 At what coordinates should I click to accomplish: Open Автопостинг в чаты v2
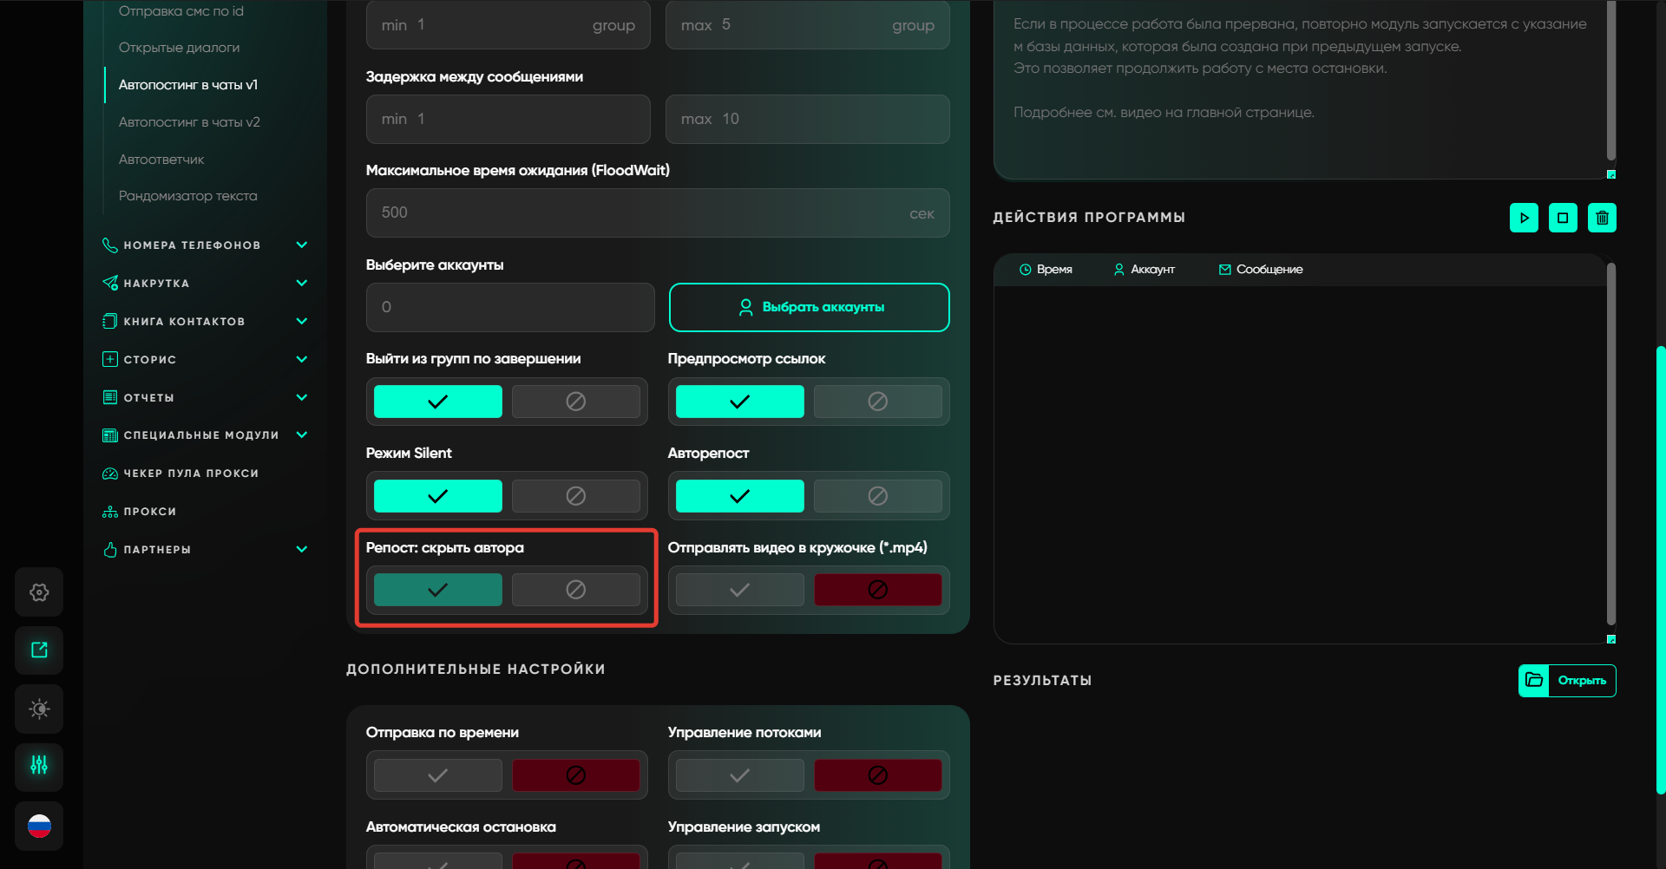click(x=189, y=122)
